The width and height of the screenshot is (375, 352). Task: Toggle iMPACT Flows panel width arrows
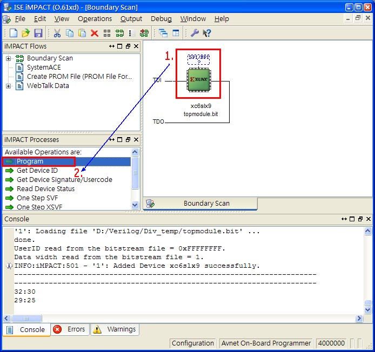click(112, 46)
